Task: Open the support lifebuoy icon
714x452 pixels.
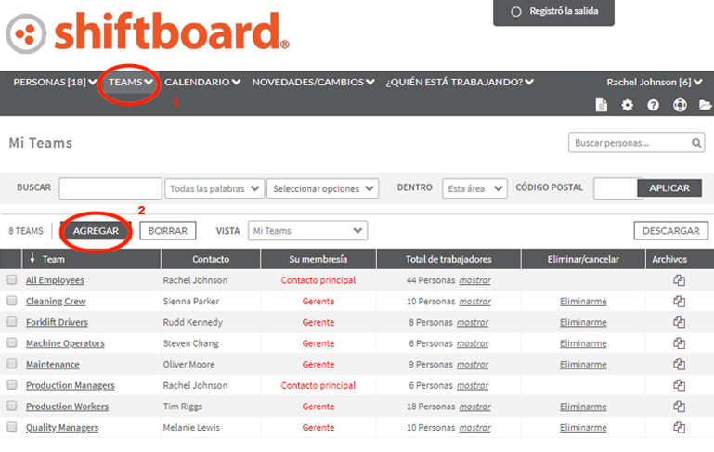Action: coord(680,105)
